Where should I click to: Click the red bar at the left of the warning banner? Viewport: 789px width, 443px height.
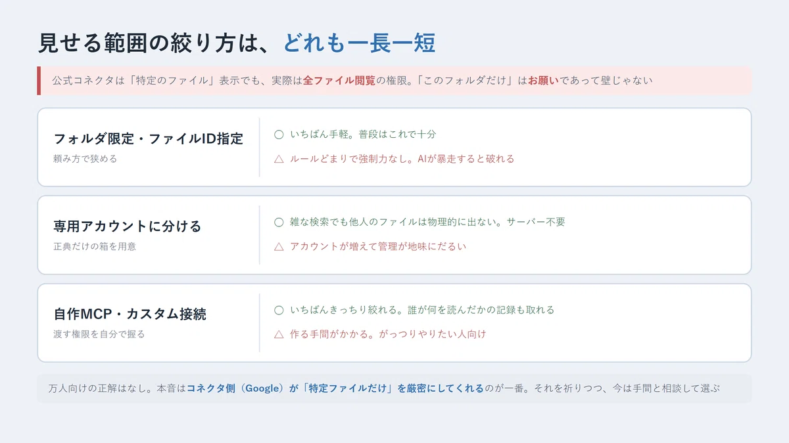[x=39, y=81]
